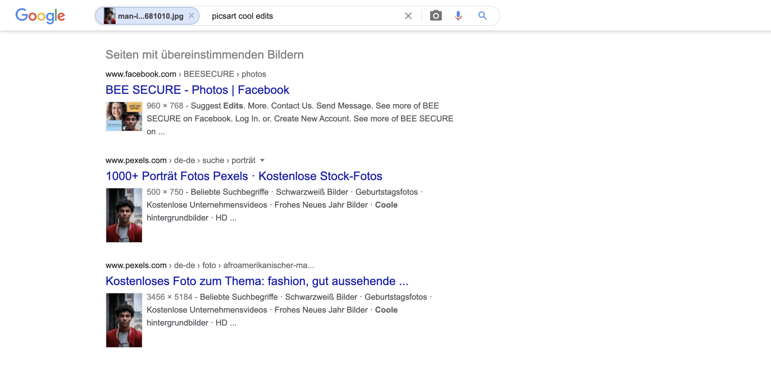Click the www.pexels.com breadcrumb link
This screenshot has width=771, height=366.
pos(136,160)
